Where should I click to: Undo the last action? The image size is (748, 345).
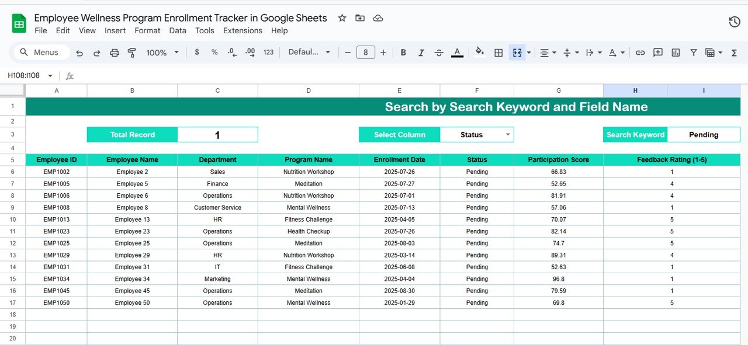click(x=79, y=53)
